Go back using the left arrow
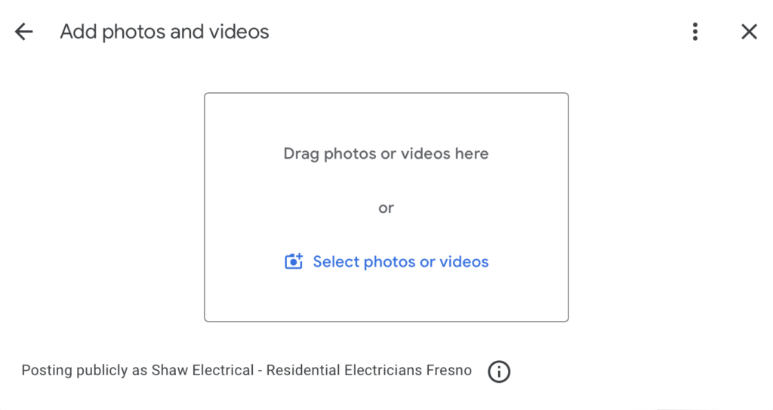This screenshot has height=410, width=773. [x=24, y=32]
